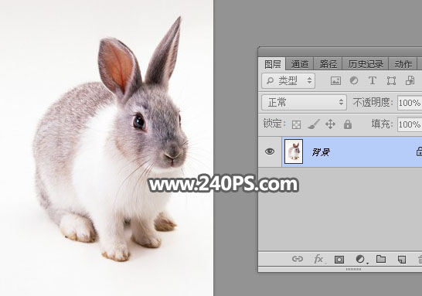Filter layers by adjustment layer icon

354,80
